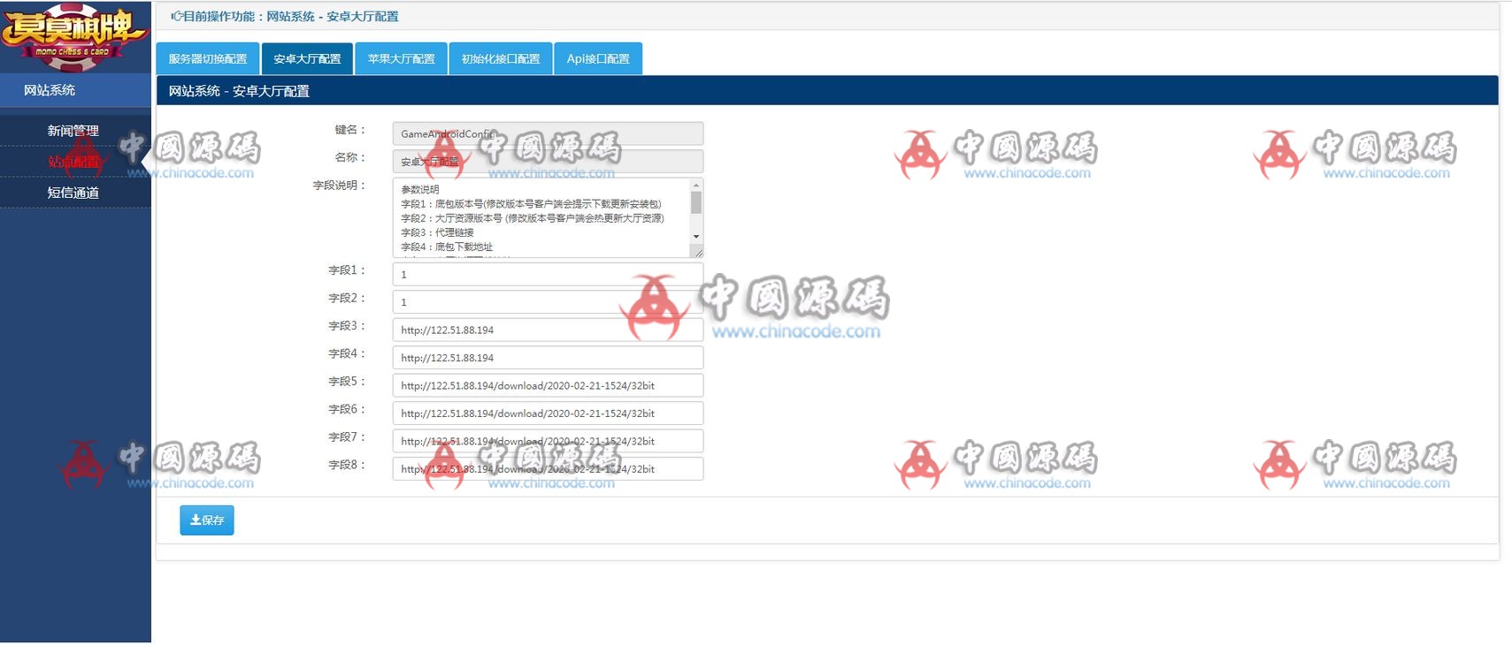This screenshot has height=645, width=1512.
Task: Focus the 字段2 input
Action: tap(548, 302)
